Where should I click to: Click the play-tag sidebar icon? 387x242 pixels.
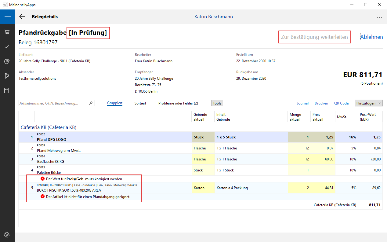7,76
